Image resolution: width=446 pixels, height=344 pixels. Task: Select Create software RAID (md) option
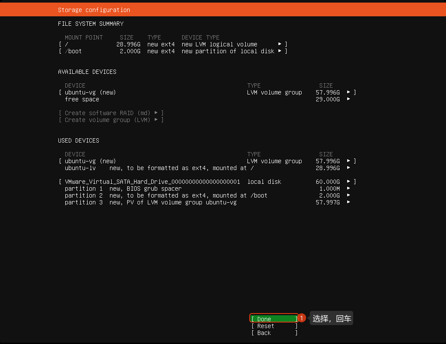click(x=111, y=113)
